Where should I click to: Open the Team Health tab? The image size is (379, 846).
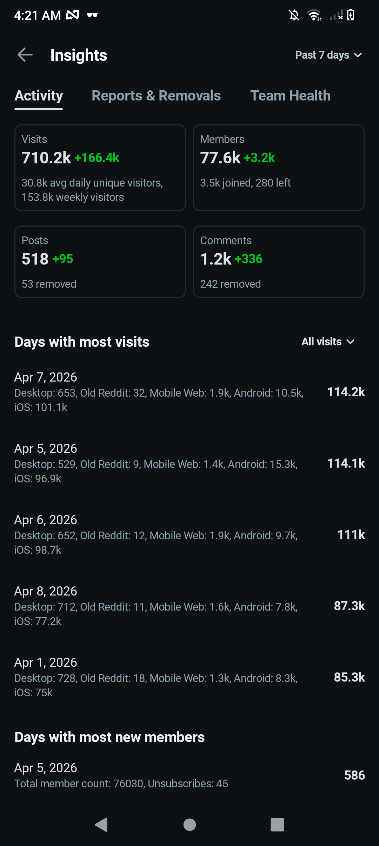(x=290, y=96)
